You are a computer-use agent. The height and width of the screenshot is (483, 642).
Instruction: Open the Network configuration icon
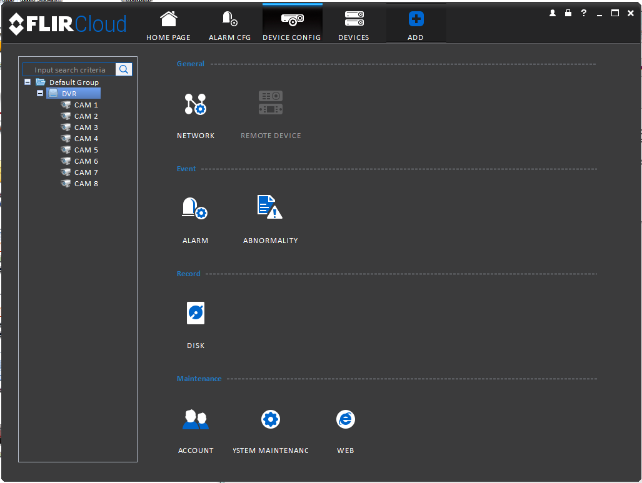pos(195,104)
